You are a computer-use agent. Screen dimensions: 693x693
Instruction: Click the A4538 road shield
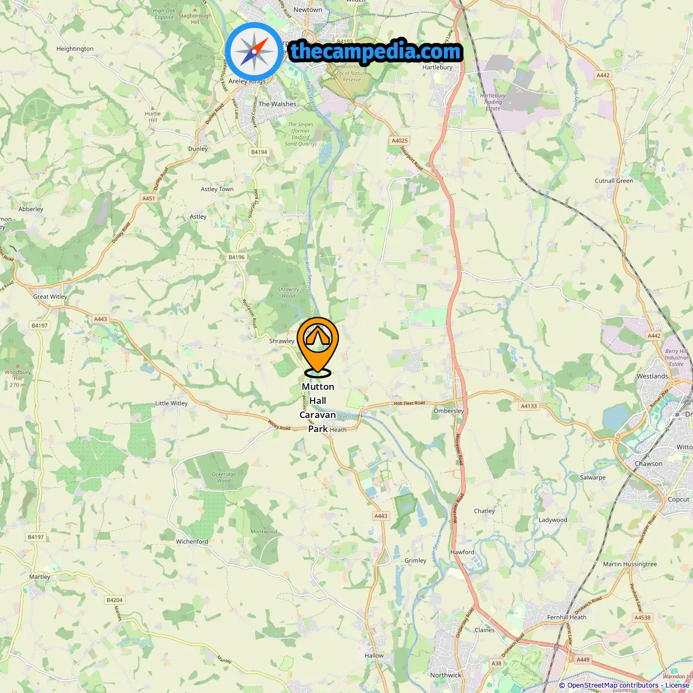(x=643, y=617)
